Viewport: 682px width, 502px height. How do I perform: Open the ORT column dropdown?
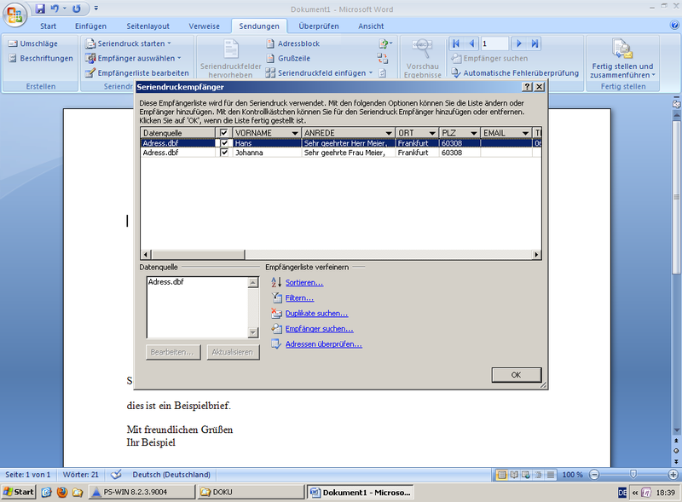click(432, 133)
